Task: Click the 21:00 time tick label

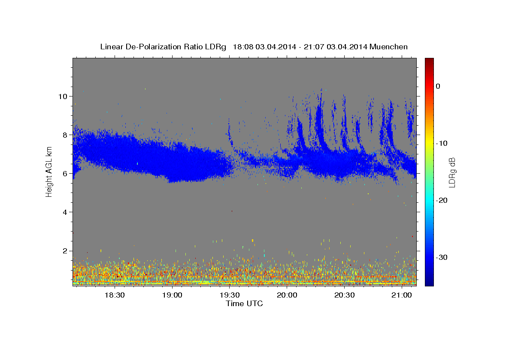Action: (402, 295)
